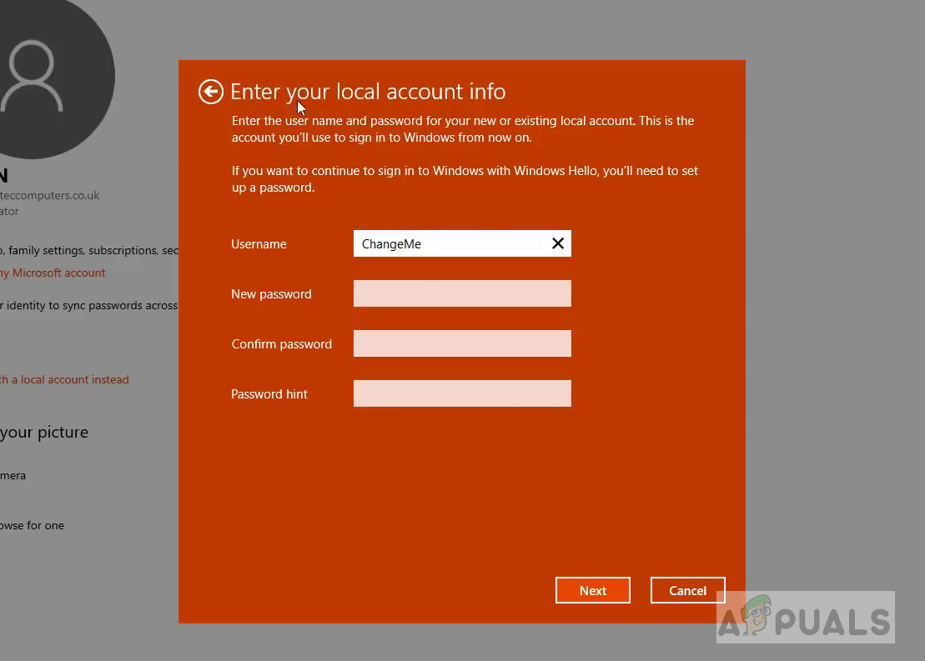Image resolution: width=925 pixels, height=661 pixels.
Task: Focus the Confirm password field
Action: (x=462, y=343)
